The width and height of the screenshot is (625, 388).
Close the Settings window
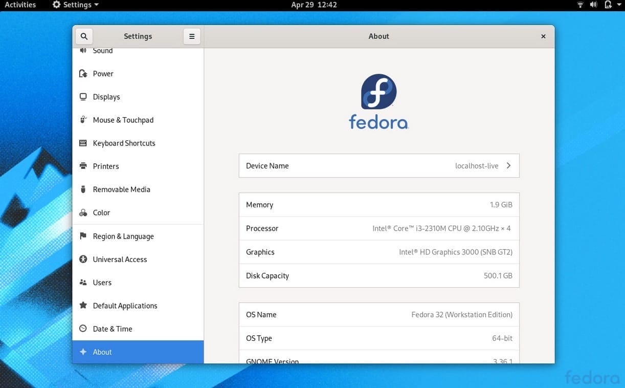pyautogui.click(x=543, y=36)
